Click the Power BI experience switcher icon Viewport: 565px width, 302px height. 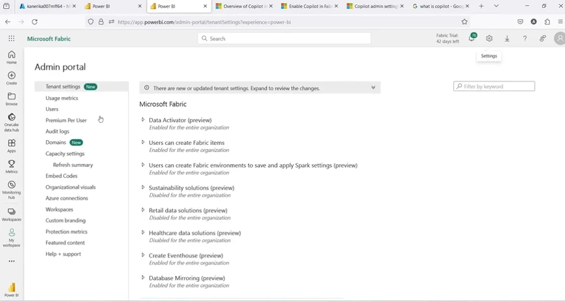(12, 290)
